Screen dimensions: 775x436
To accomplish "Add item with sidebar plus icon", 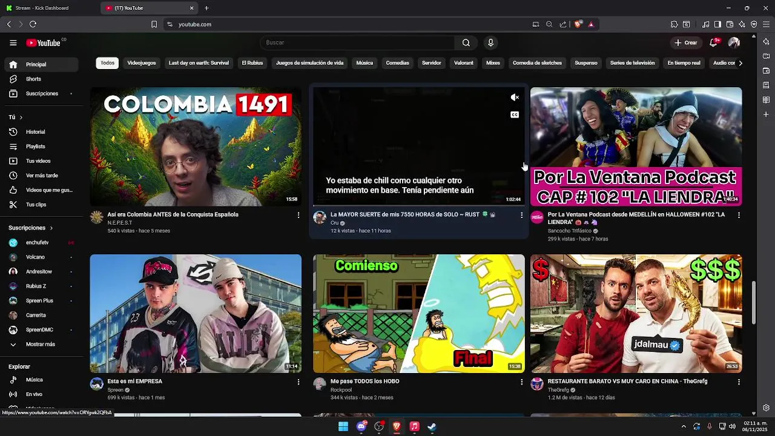I will pos(766,114).
